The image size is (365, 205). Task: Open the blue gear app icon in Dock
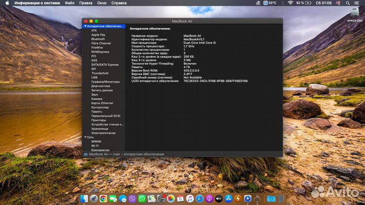(x=247, y=199)
